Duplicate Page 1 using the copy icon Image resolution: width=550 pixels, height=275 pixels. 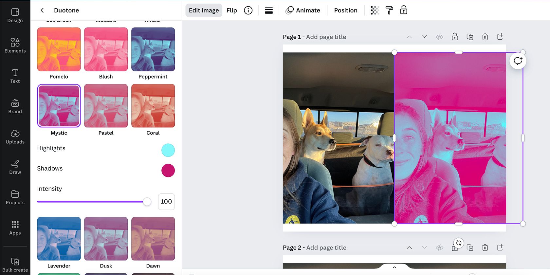pos(470,37)
